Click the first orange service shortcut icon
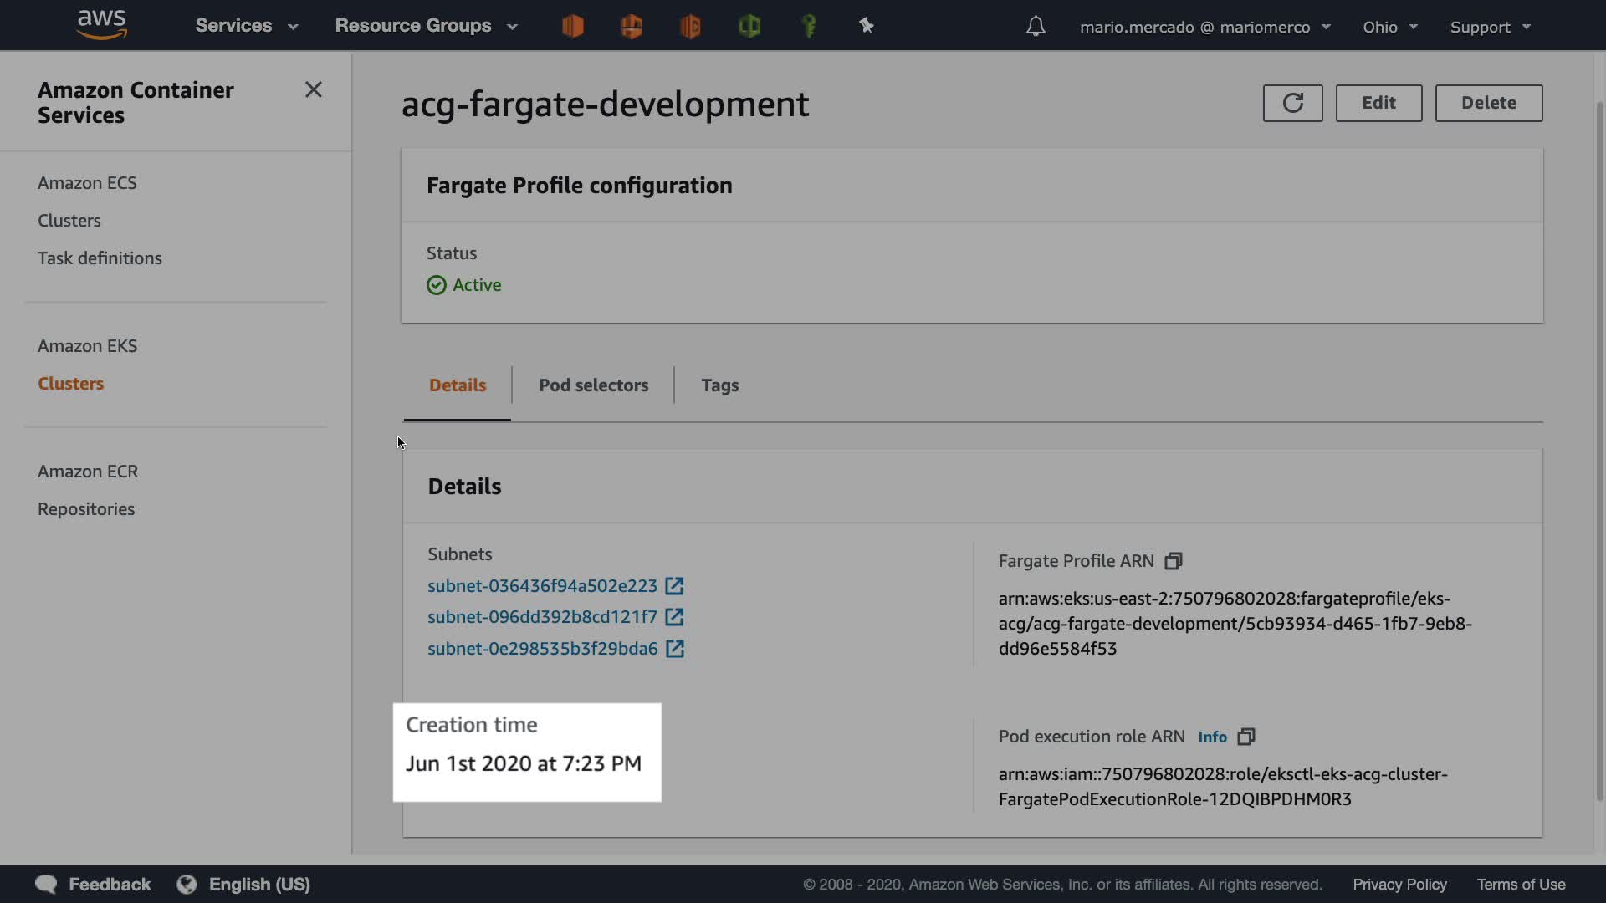Image resolution: width=1606 pixels, height=903 pixels. click(x=573, y=27)
